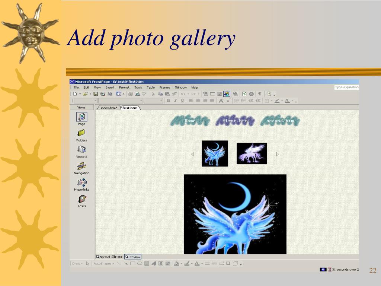
Task: Switch to the first.htm tab
Action: coord(130,108)
